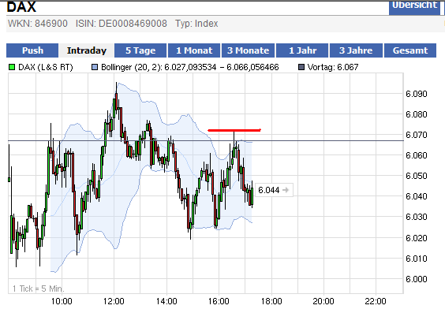445x309 pixels.
Task: Open the 1 Monat timeframe tab
Action: (x=194, y=50)
